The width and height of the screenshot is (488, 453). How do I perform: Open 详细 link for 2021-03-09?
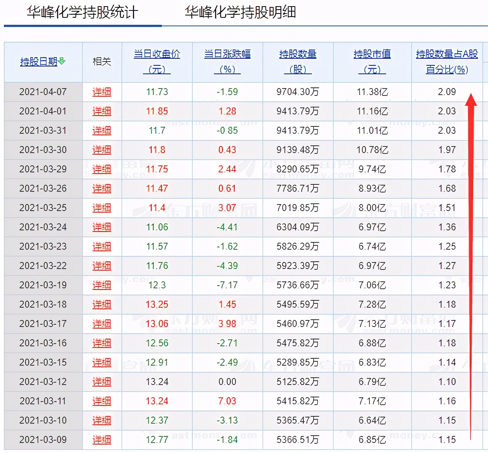pyautogui.click(x=102, y=440)
